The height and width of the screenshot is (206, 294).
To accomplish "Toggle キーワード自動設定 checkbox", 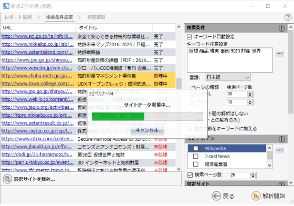I will tap(190, 37).
